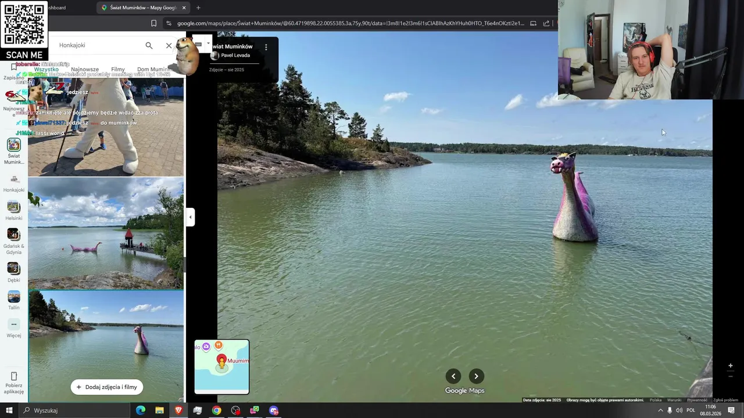The image size is (744, 418).
Task: Bookmark the page via address bar icon
Action: [153, 23]
